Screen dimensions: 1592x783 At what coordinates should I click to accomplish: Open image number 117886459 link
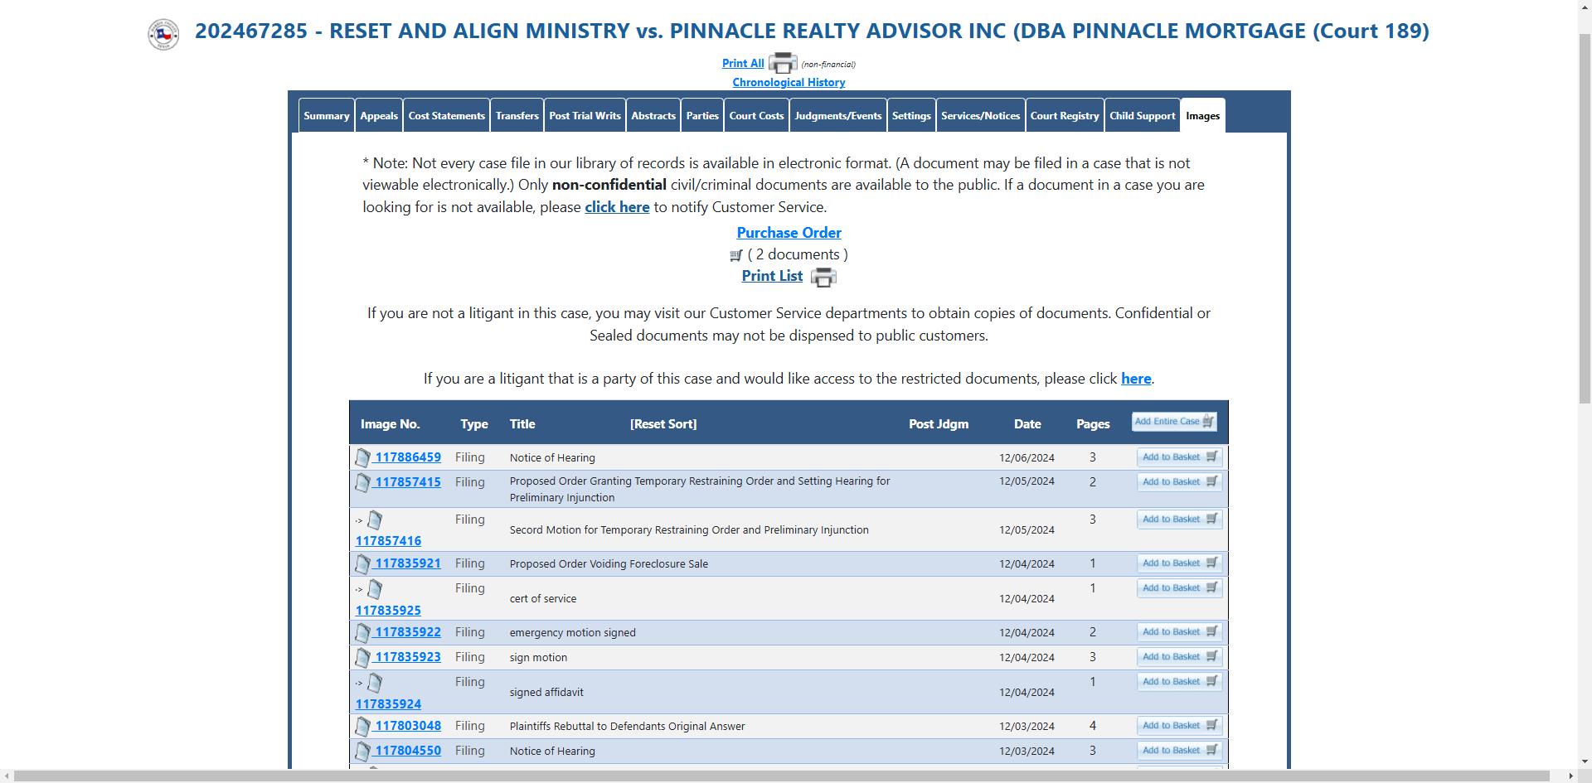click(408, 457)
